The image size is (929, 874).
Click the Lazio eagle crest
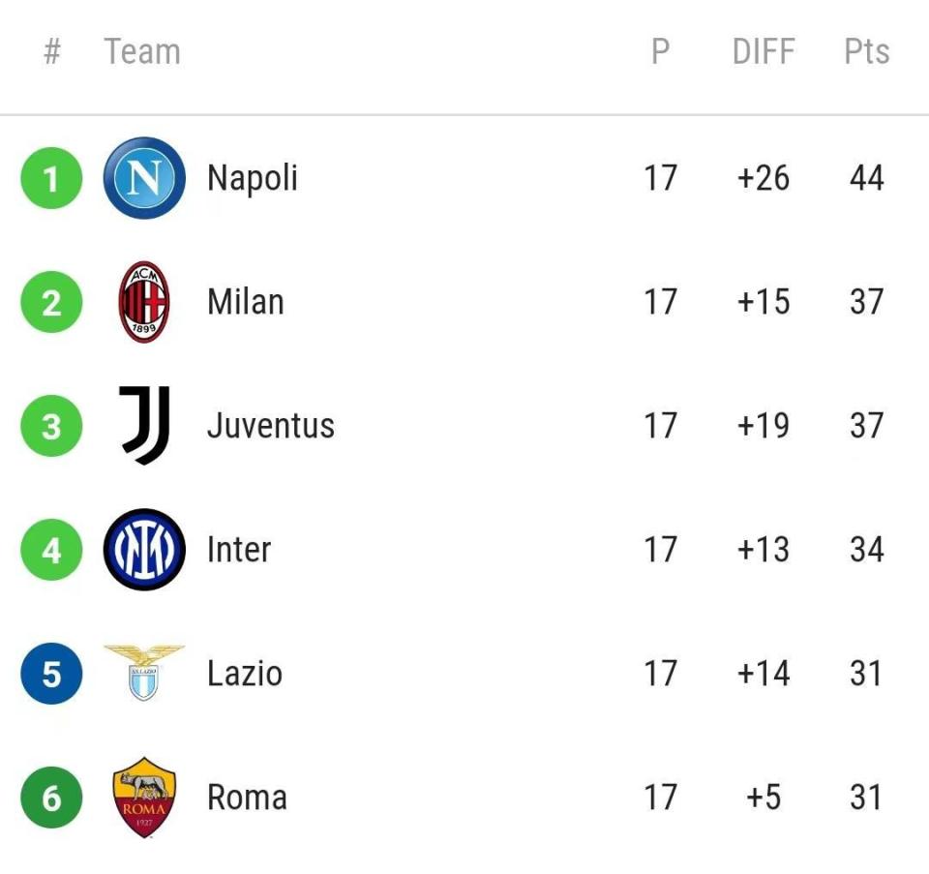click(x=144, y=673)
